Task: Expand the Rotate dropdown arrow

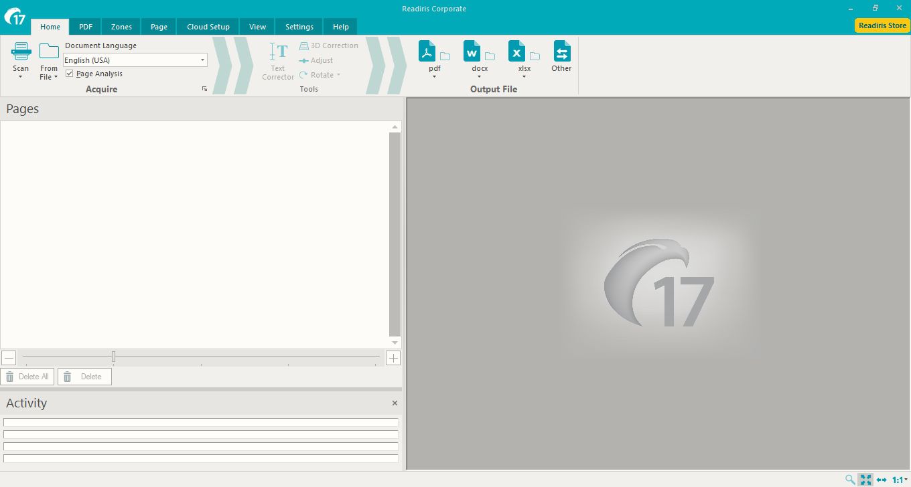Action: [x=339, y=75]
